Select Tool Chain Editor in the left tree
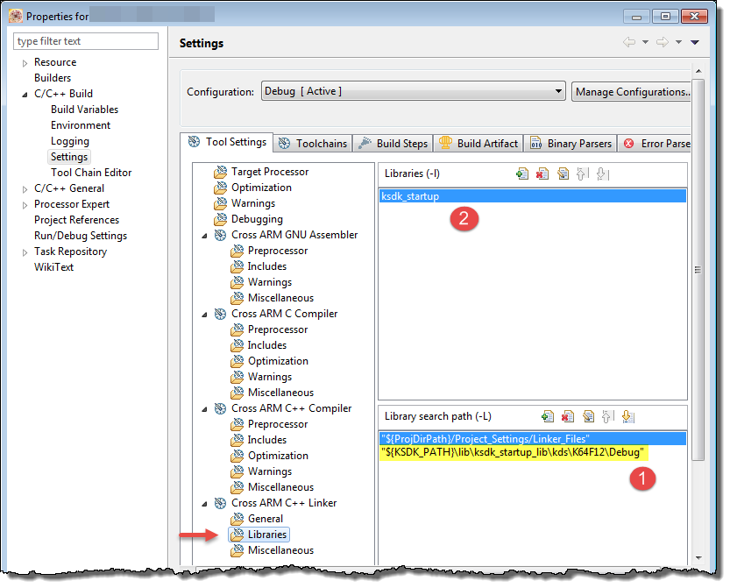Image resolution: width=730 pixels, height=588 pixels. [x=91, y=173]
